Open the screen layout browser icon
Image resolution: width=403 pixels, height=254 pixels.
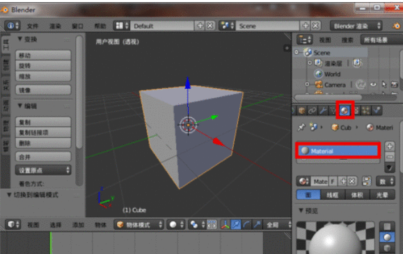click(122, 26)
